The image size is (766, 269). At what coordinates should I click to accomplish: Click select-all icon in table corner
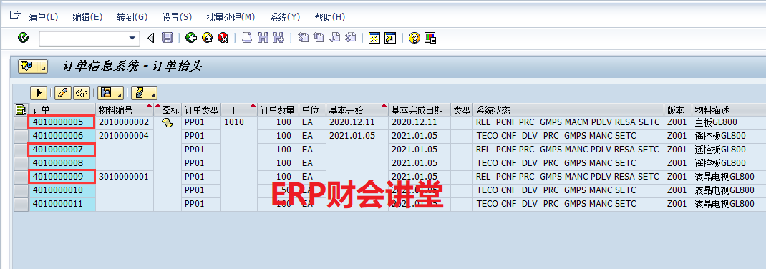tap(21, 109)
